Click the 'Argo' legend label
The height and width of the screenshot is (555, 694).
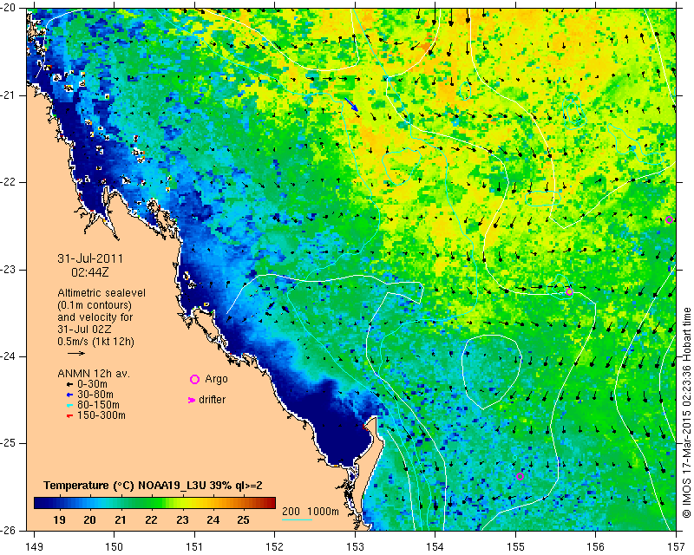click(216, 379)
